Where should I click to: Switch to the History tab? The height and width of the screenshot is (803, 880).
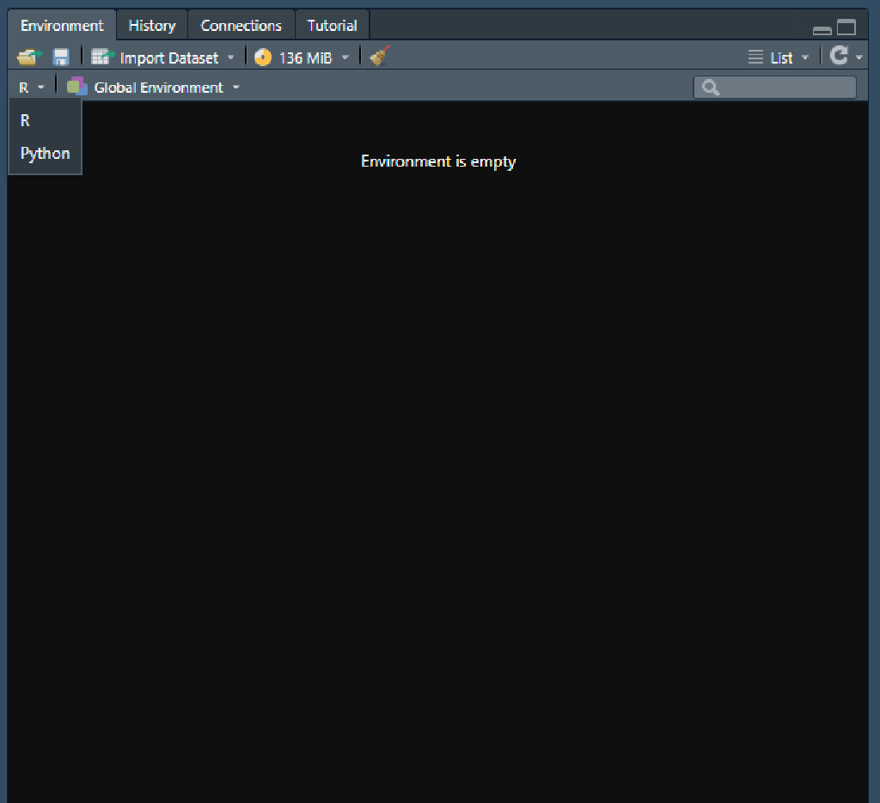coord(151,25)
